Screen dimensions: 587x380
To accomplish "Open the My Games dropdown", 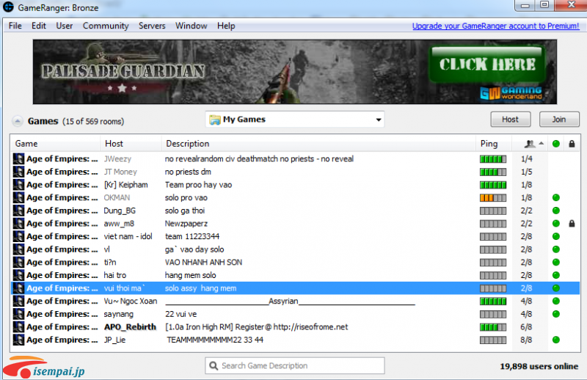I will 296,120.
